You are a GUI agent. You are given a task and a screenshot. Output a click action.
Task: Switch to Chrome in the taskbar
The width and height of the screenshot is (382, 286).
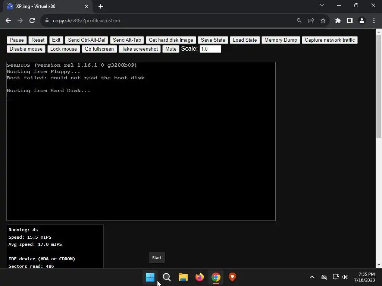[x=216, y=277]
